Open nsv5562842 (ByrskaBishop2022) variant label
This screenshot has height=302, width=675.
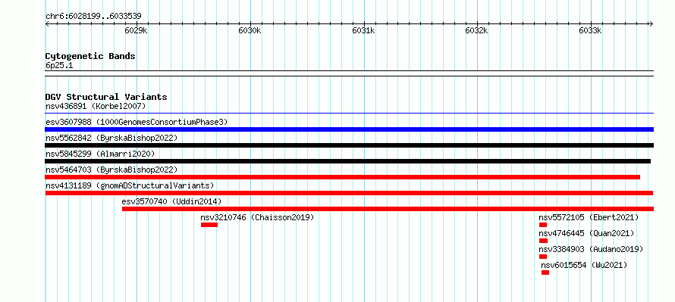111,138
